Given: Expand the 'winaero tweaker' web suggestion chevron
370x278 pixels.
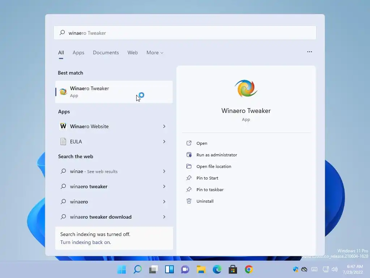Looking at the screenshot, I should tap(164, 186).
